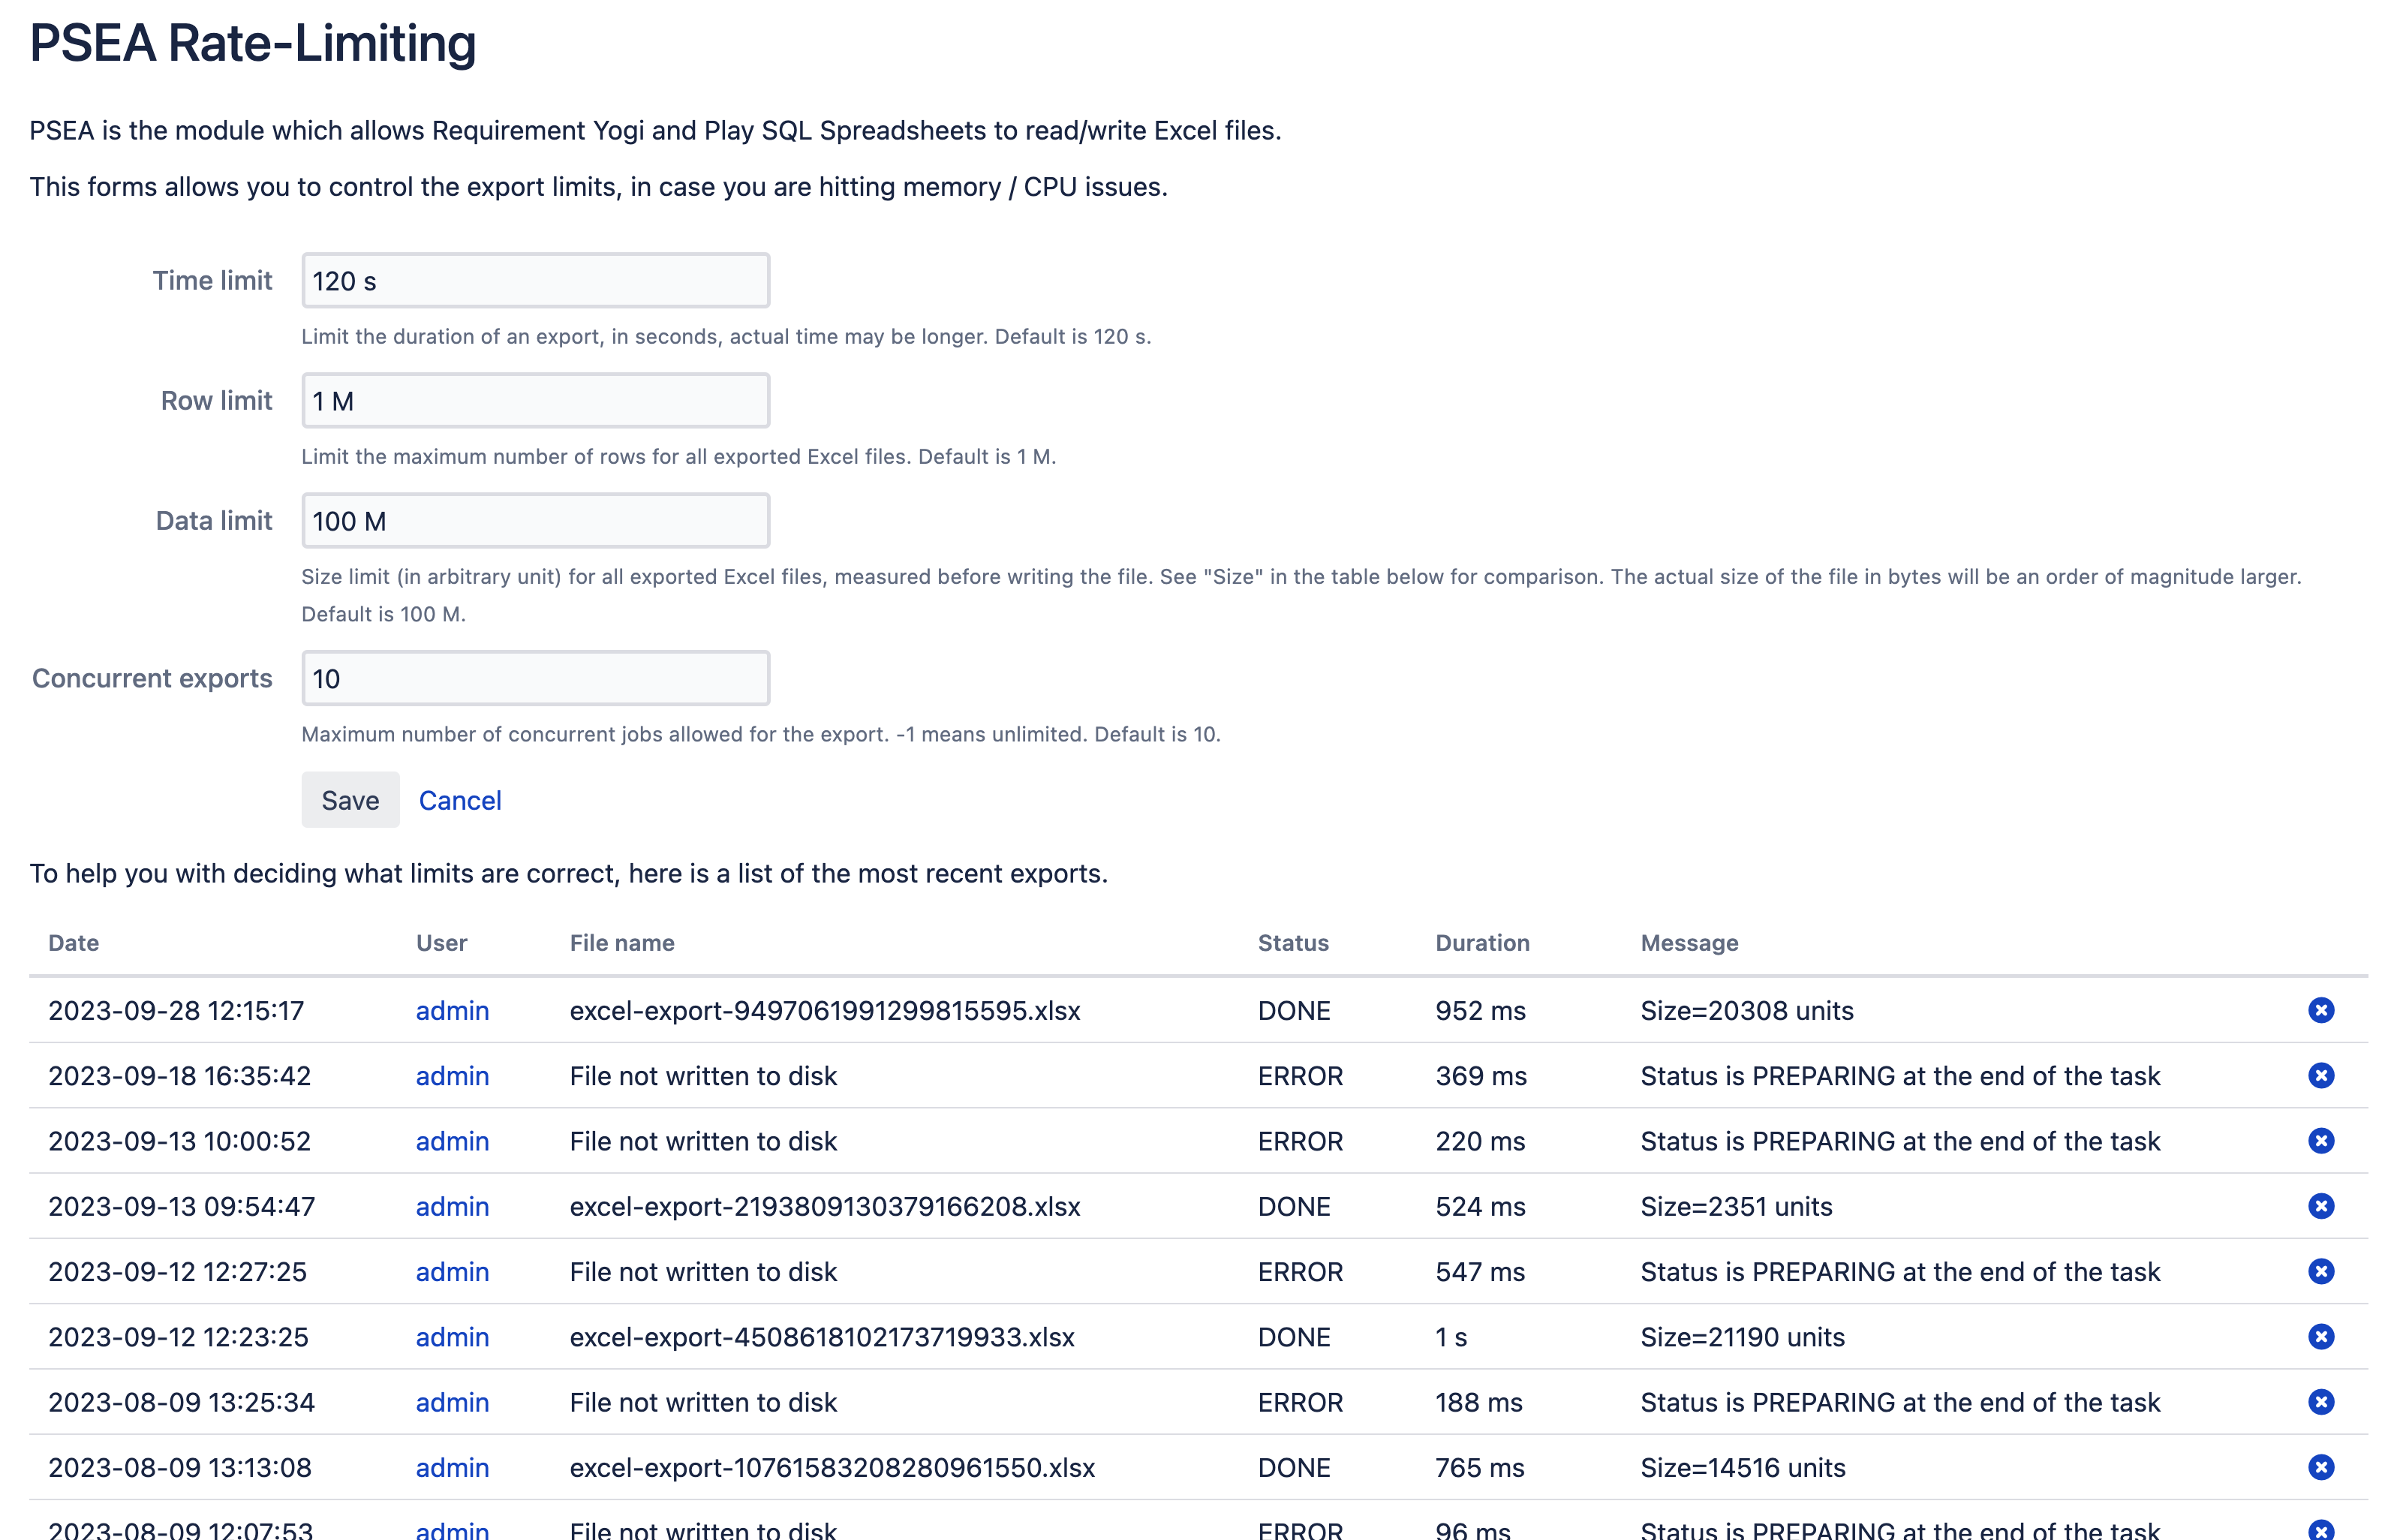Remove the 2023-08-09 13:13:08 export entry
Image resolution: width=2394 pixels, height=1540 pixels.
pos(2320,1467)
